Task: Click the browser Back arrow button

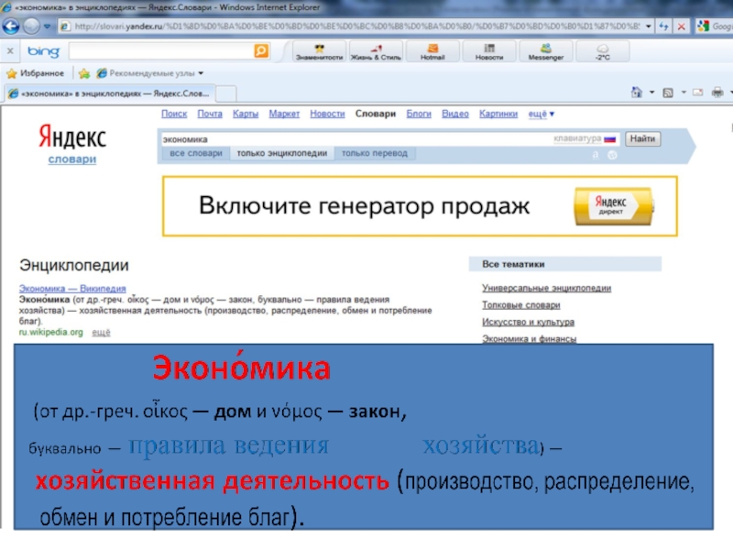Action: 11,27
